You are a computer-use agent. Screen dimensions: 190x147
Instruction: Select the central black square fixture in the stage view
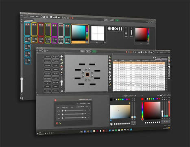pyautogui.click(x=87, y=75)
